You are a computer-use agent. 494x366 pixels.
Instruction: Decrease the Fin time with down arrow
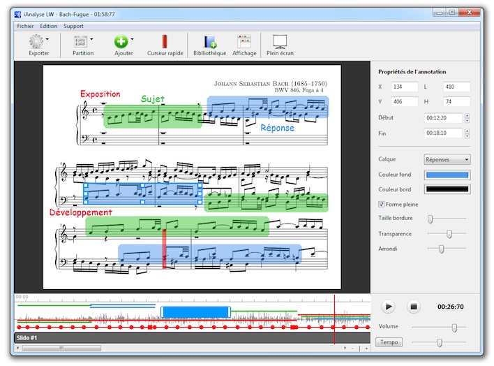(x=467, y=136)
